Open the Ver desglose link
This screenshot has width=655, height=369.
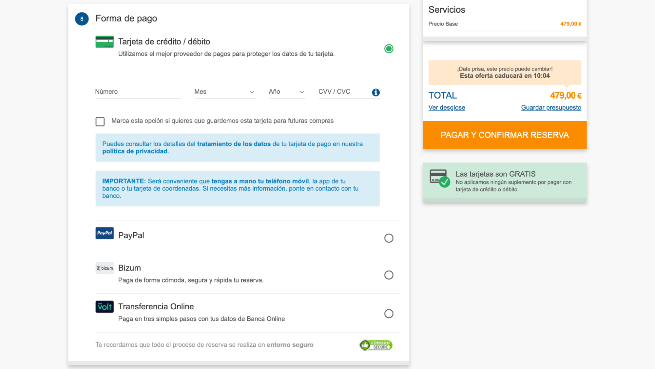(447, 107)
